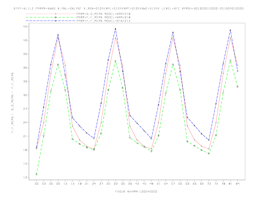The height and width of the screenshot is (200, 259).
Task: Click x-axis forecast hour label 06
Action: coord(51,184)
